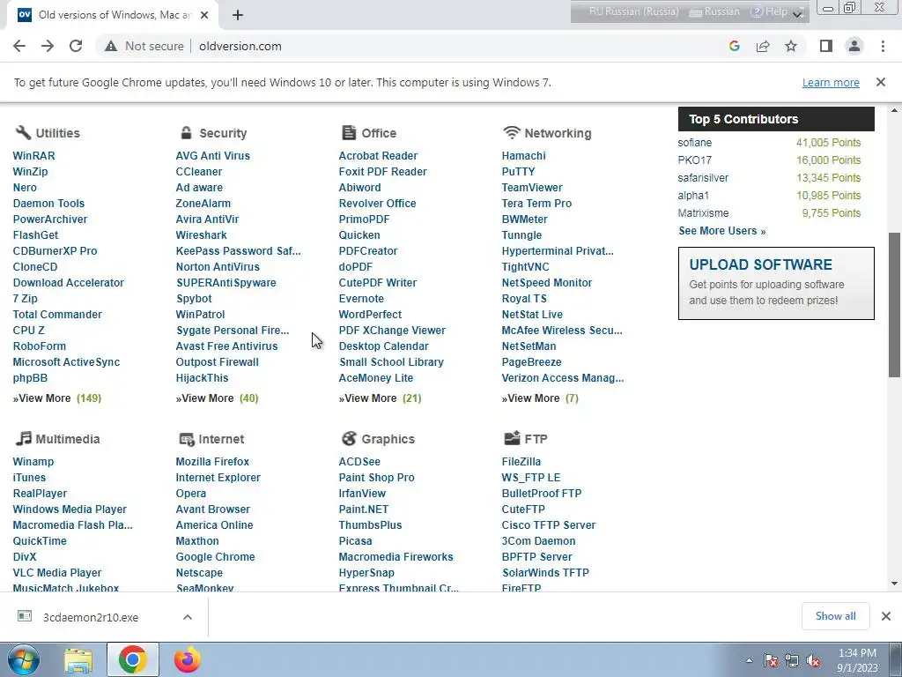This screenshot has width=902, height=677.
Task: Bookmark this page with the star icon
Action: (x=791, y=46)
